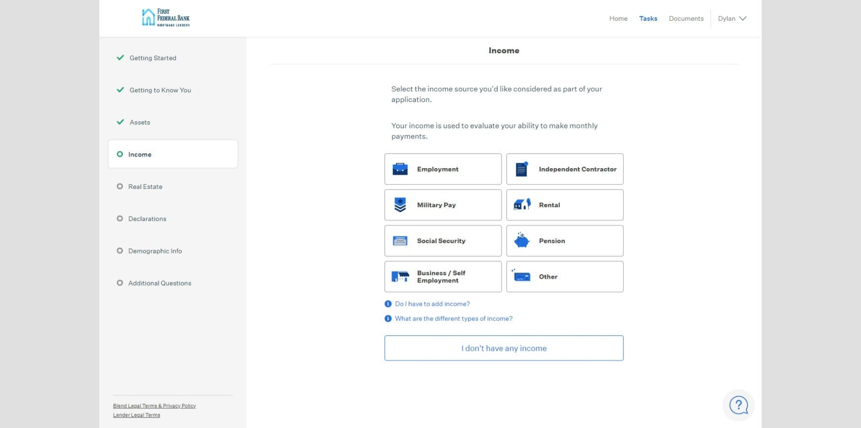Viewport: 861px width, 428px height.
Task: Open "Do I have to add income?" link
Action: [432, 304]
